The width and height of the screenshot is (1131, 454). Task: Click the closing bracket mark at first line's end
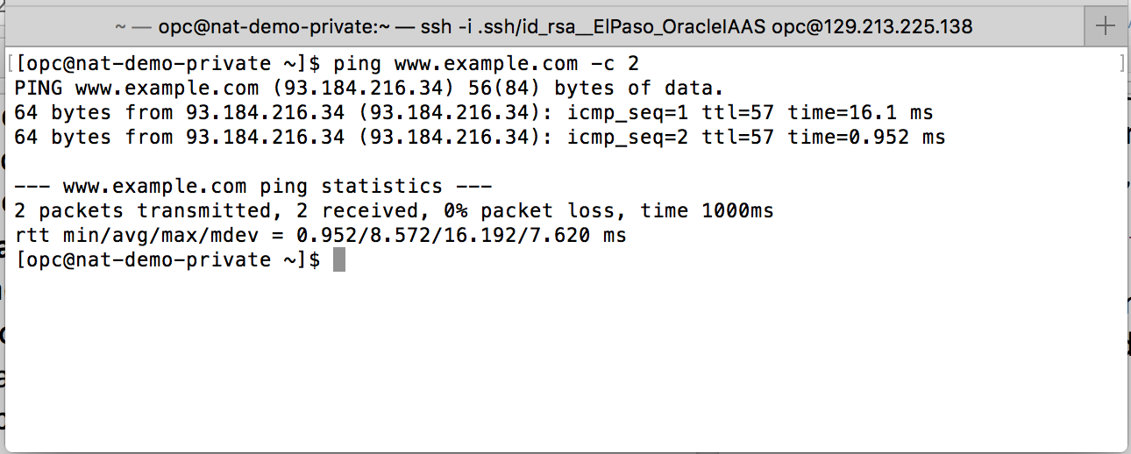(1121, 63)
